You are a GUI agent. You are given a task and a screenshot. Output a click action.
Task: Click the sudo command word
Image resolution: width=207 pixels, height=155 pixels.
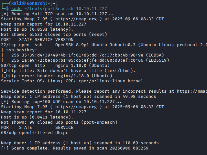click(16, 8)
